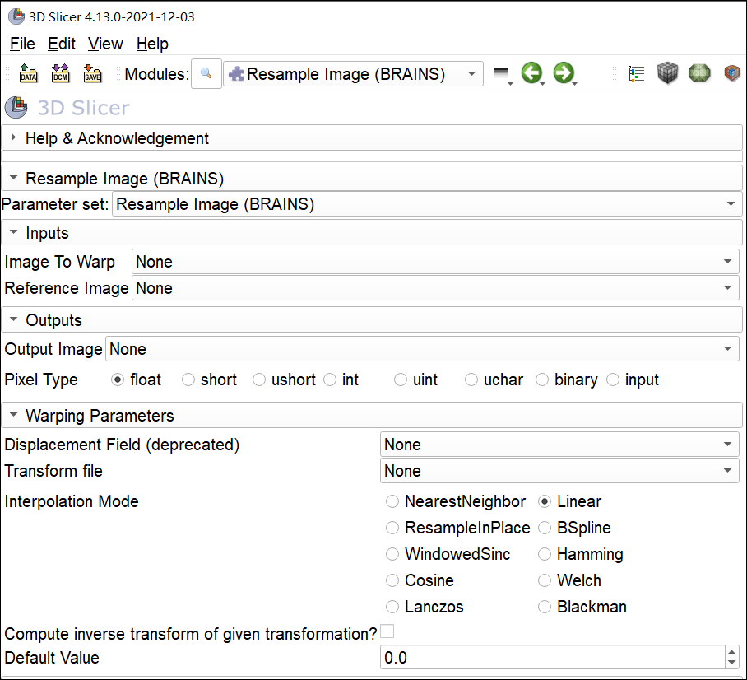Collapse the Warping Parameters section
Image resolution: width=747 pixels, height=680 pixels.
(100, 416)
